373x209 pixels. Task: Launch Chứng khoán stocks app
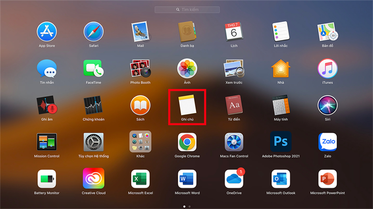(94, 105)
